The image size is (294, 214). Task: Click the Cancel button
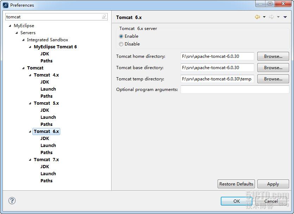tap(271, 201)
